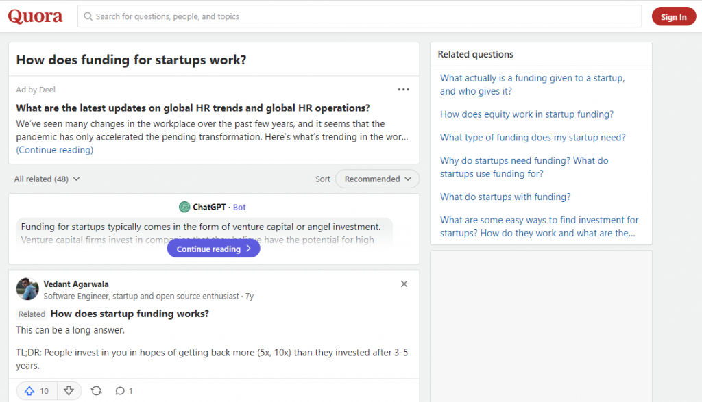This screenshot has width=702, height=402.
Task: Open the Recommended sort dropdown
Action: (x=377, y=179)
